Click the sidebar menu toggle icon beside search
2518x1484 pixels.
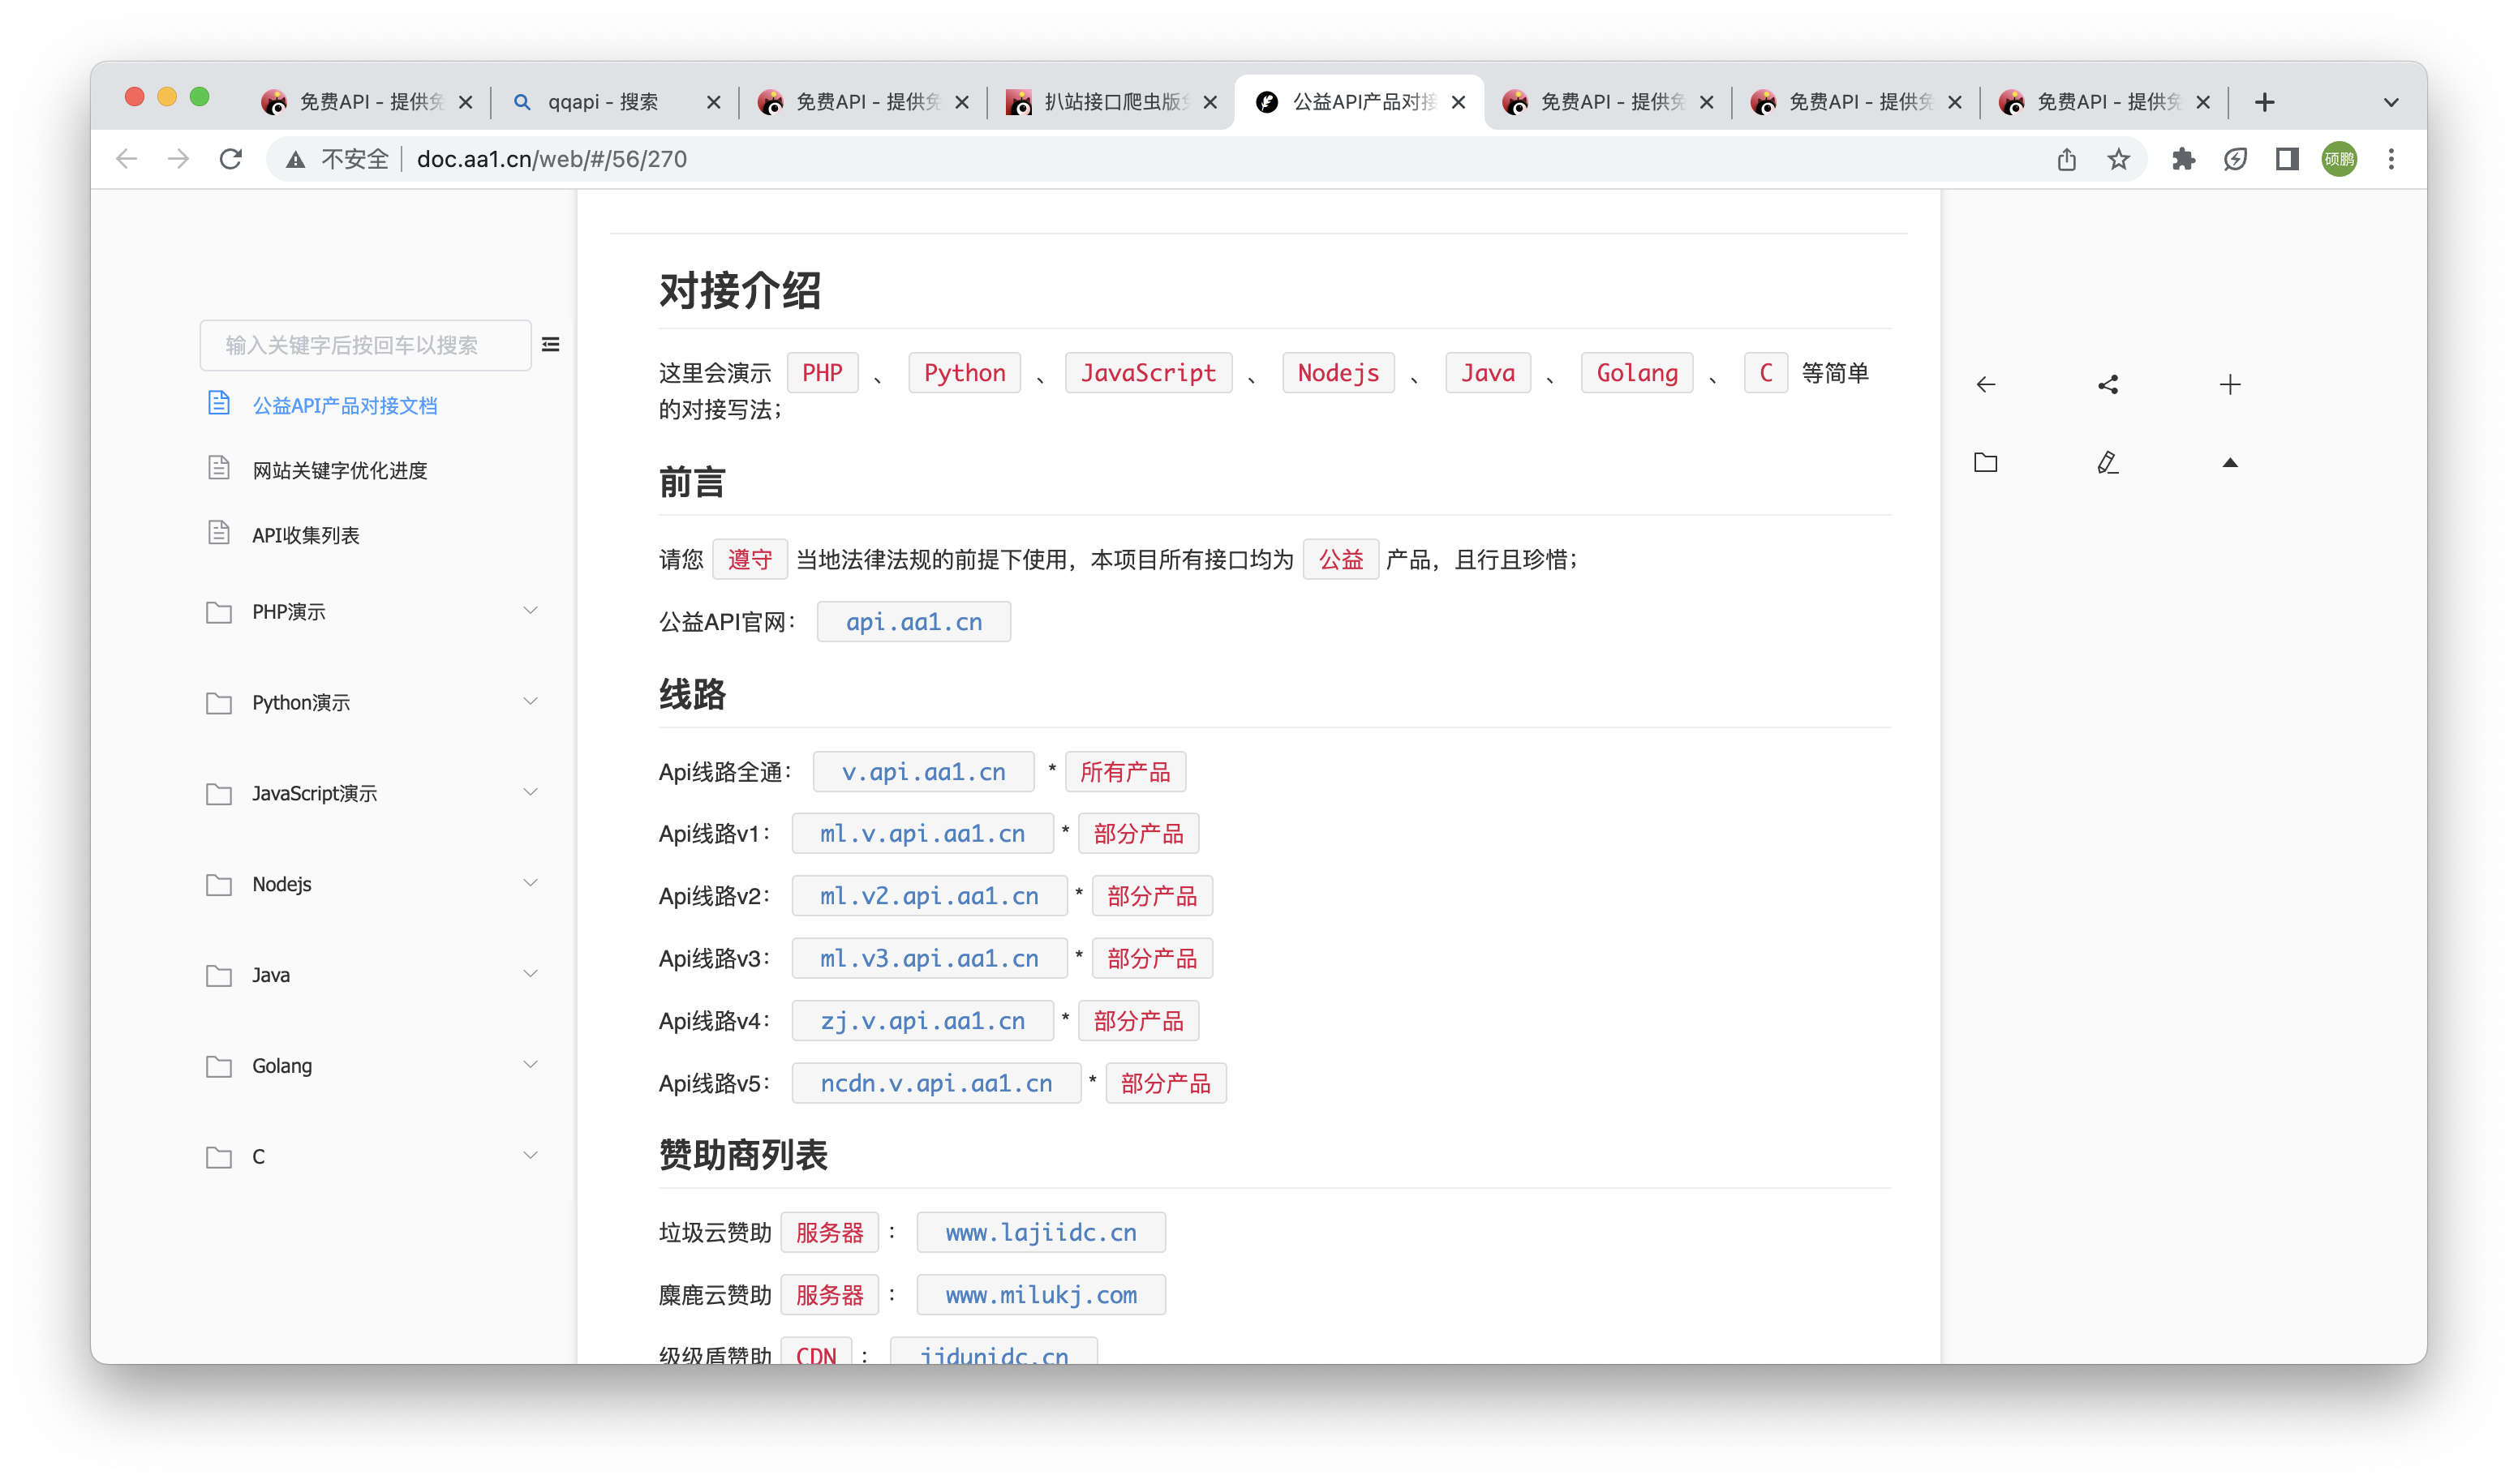click(550, 345)
